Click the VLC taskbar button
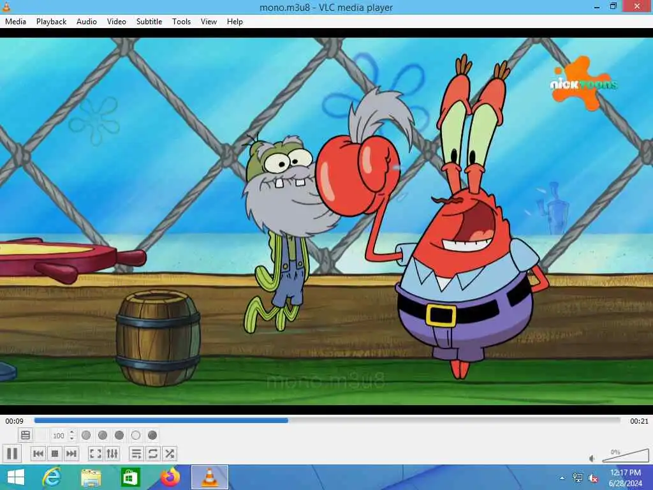653x490 pixels. pos(209,477)
